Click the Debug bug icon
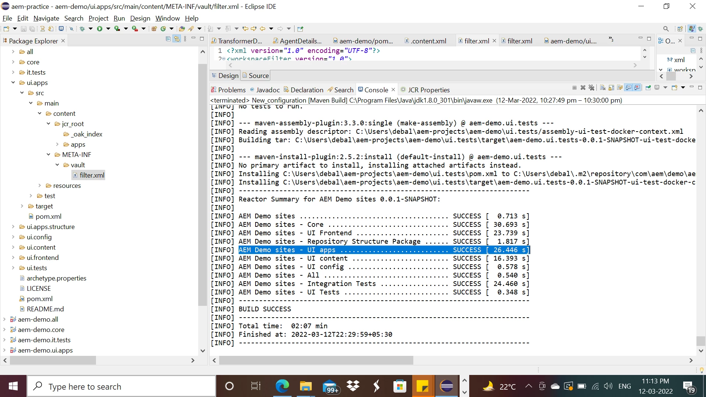706x397 pixels. click(x=82, y=29)
